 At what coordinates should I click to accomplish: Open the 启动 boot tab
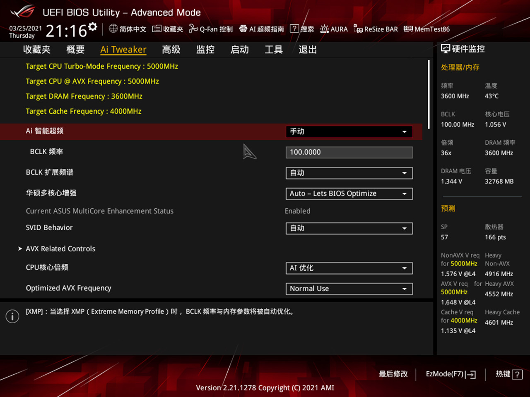tap(239, 49)
